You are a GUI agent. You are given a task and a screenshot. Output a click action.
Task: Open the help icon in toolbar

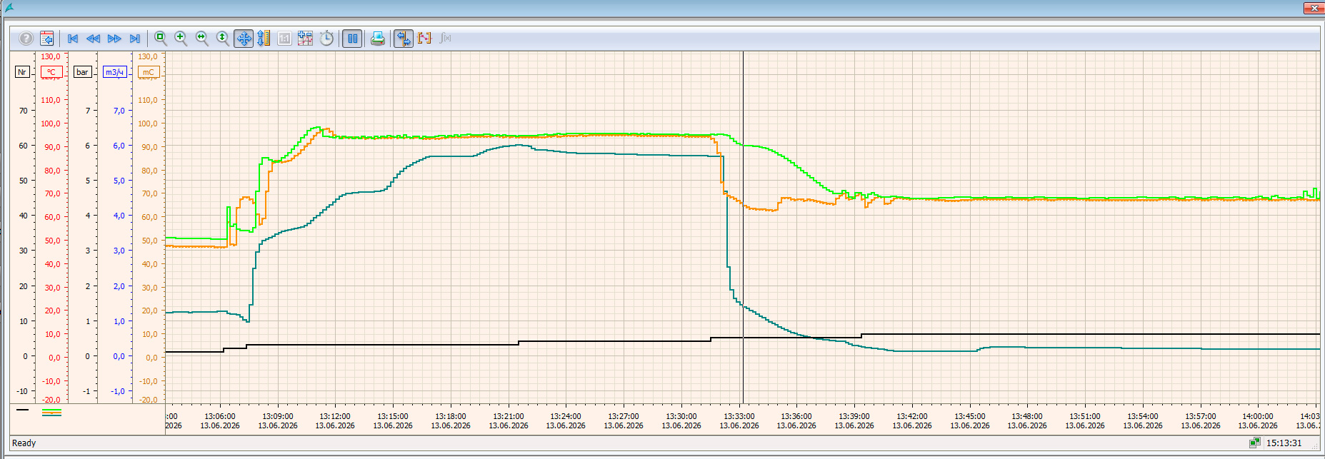coord(26,39)
